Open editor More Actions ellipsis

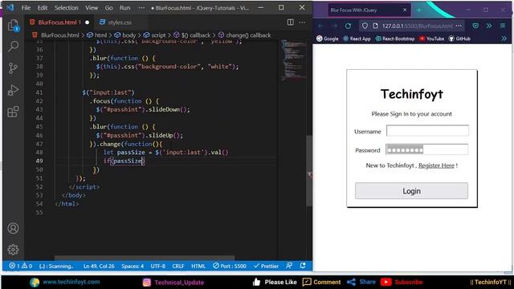click(302, 22)
